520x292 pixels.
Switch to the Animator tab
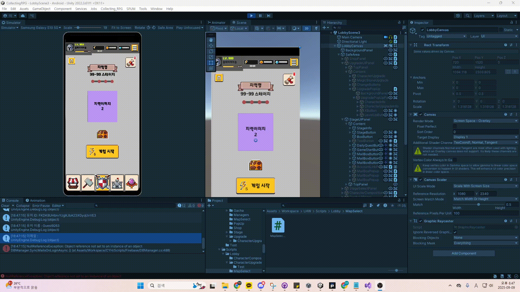coord(217,22)
